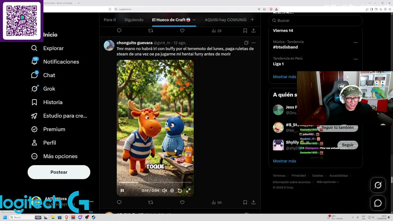This screenshot has height=221, width=393.
Task: Open chonguito guevara's profile picture
Action: (x=109, y=45)
